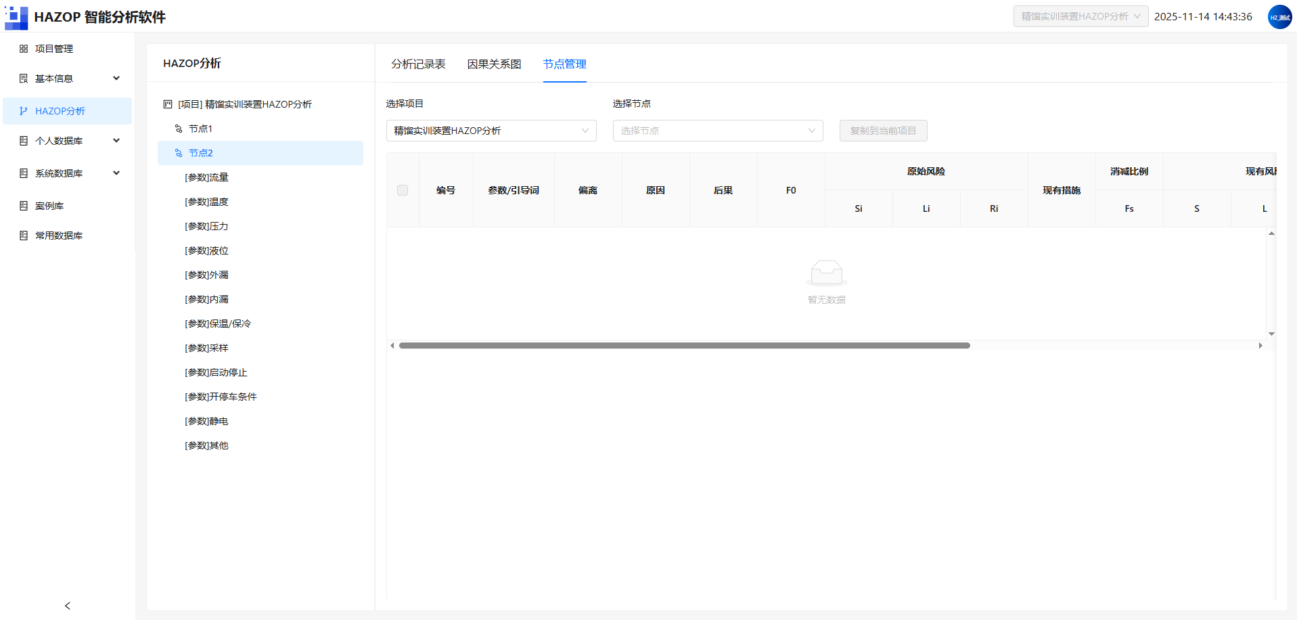
Task: Click the HAZOP software logo icon
Action: [x=16, y=17]
